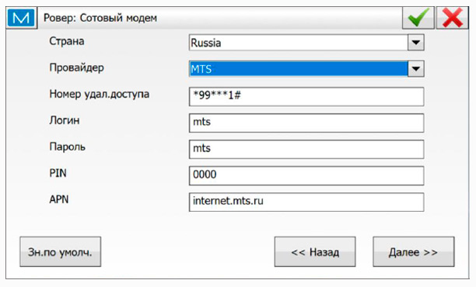Open the blue M menu icon
The width and height of the screenshot is (476, 287).
tap(21, 18)
